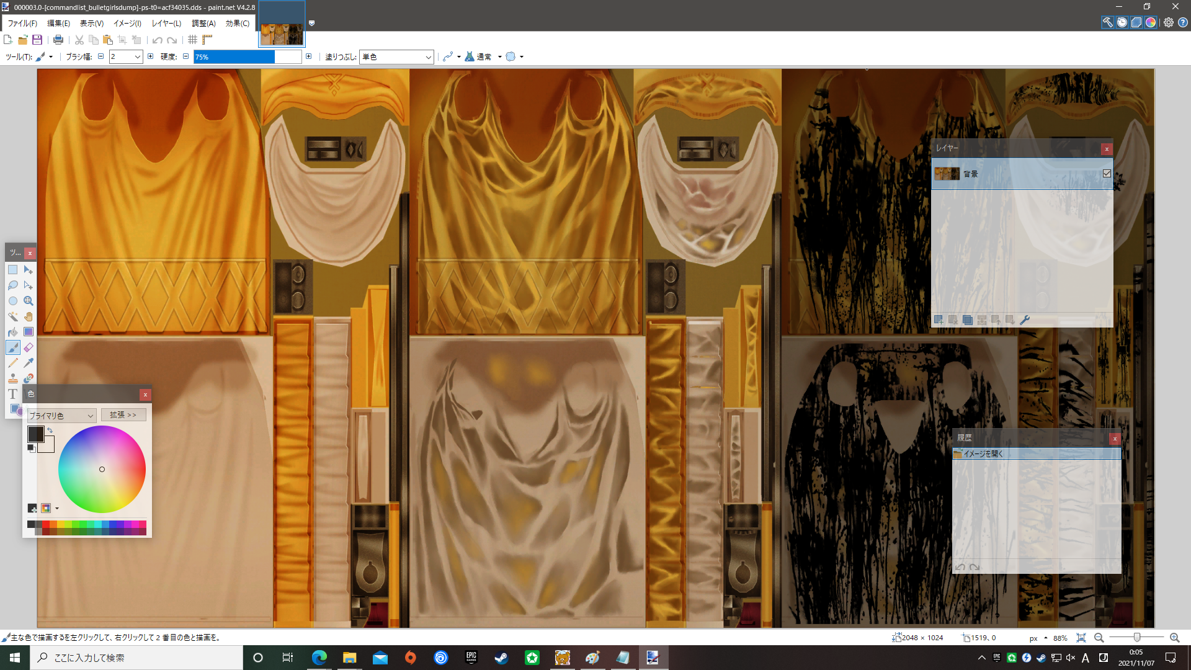Click the layer properties wrench icon

click(1025, 320)
